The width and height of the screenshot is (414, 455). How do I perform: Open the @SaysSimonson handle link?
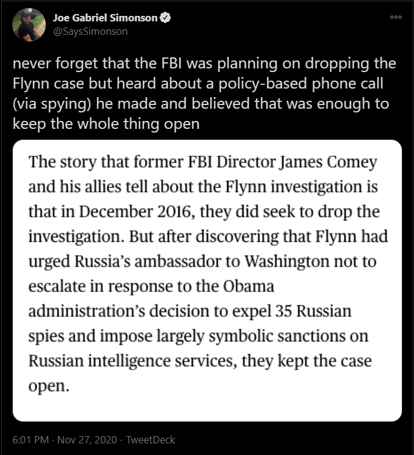[x=90, y=31]
